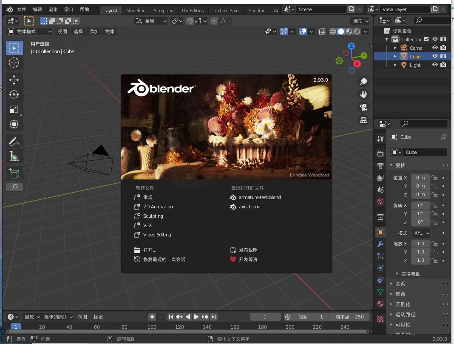Hide the Camera object in viewport
The height and width of the screenshot is (344, 454).
[435, 48]
